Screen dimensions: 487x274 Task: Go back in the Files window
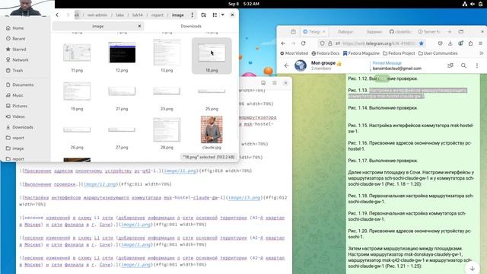tap(57, 15)
